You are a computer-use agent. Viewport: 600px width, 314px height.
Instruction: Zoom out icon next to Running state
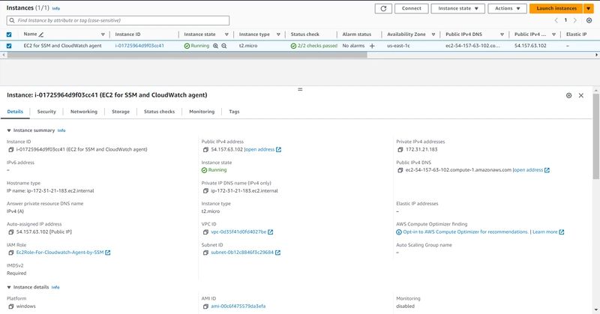tap(224, 46)
